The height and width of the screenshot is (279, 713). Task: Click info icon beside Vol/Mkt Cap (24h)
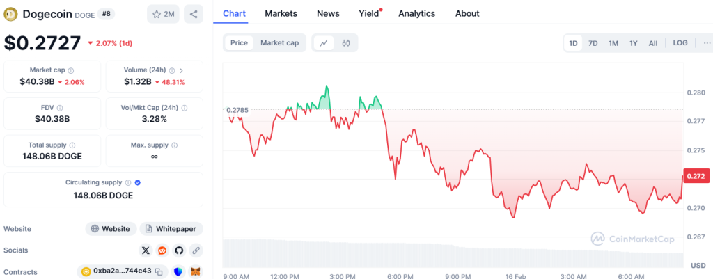pos(184,108)
